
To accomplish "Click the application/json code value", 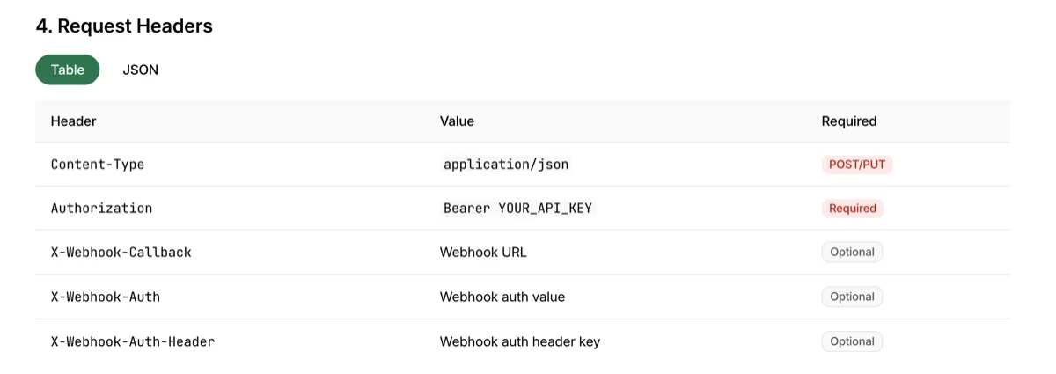I will [x=506, y=165].
